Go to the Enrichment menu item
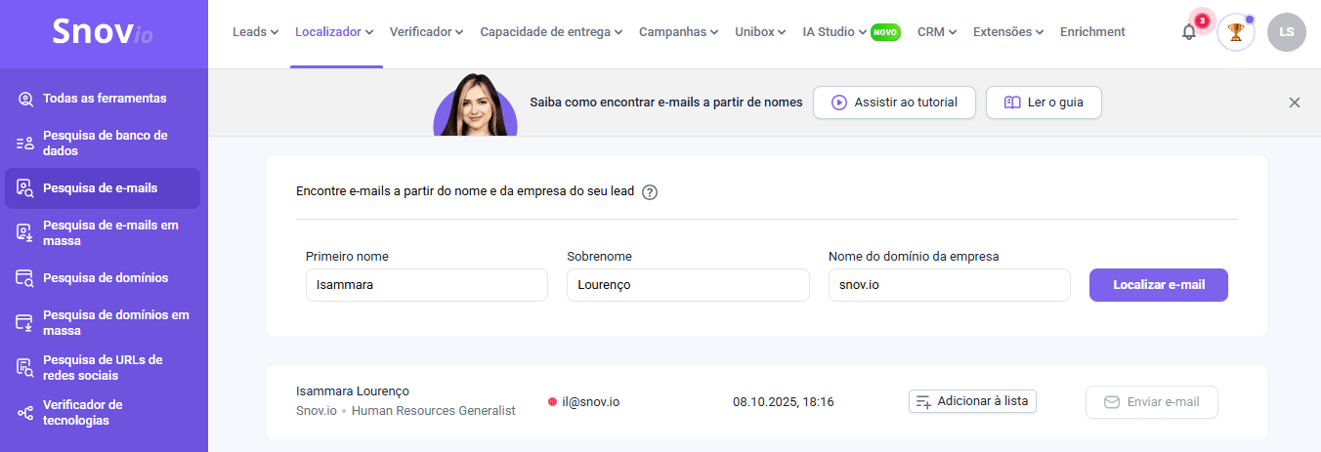Viewport: 1321px width, 452px height. click(1092, 32)
